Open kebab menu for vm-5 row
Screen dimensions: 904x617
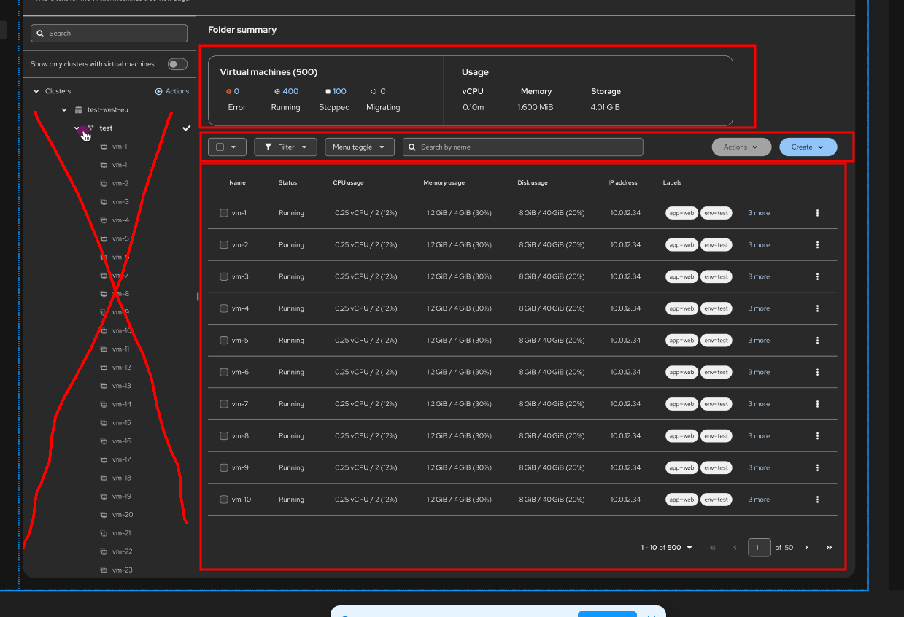[817, 341]
